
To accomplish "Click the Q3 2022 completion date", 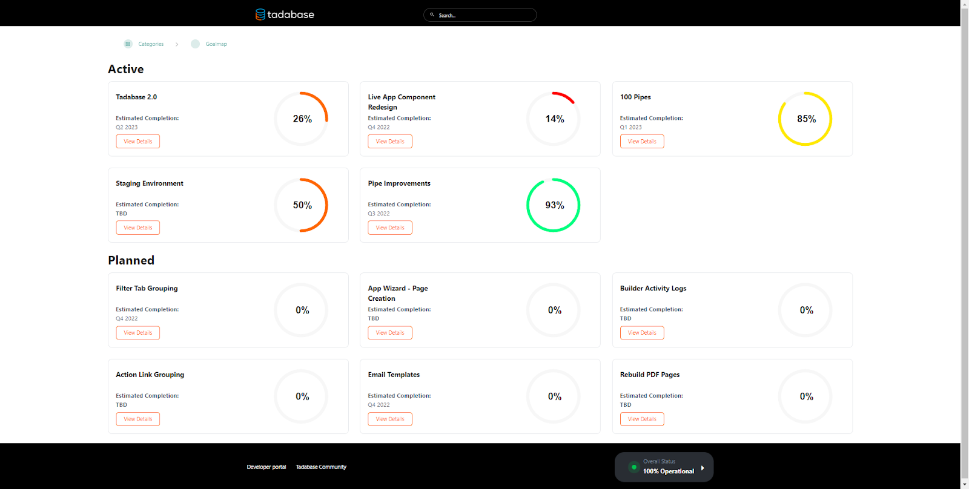I will [x=379, y=214].
